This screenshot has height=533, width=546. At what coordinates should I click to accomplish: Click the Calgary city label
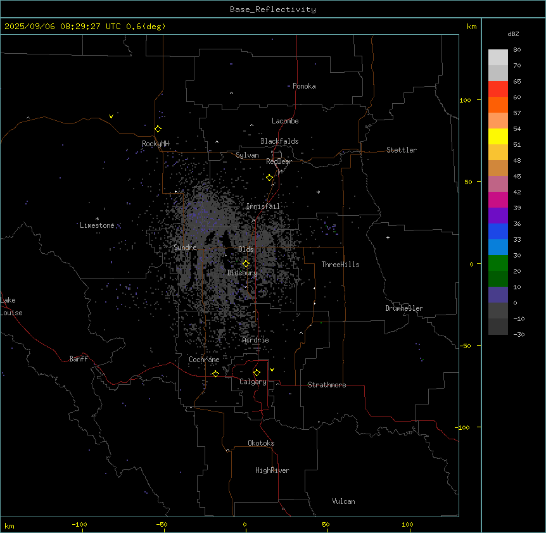click(x=253, y=382)
